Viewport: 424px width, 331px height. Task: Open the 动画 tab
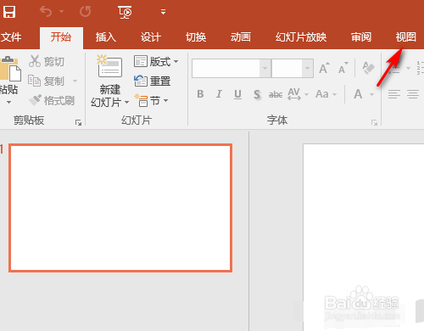[241, 37]
